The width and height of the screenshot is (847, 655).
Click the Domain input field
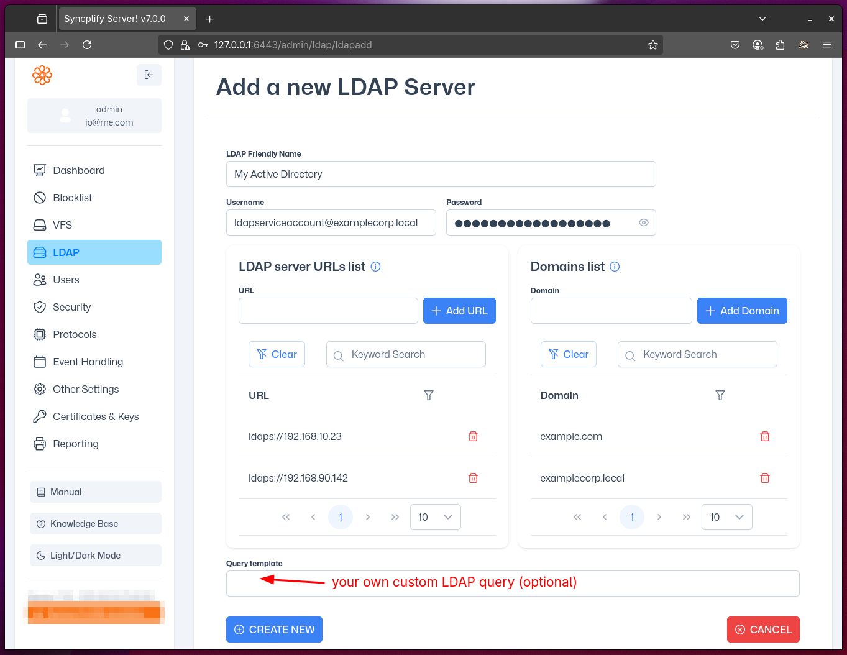(611, 311)
